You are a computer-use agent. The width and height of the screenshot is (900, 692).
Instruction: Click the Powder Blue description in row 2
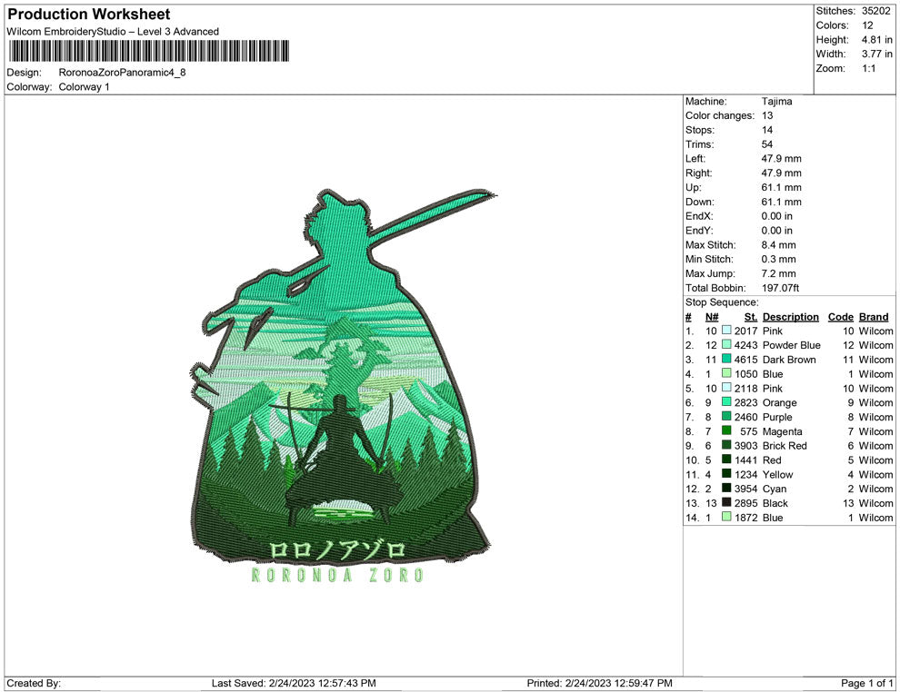pyautogui.click(x=792, y=344)
